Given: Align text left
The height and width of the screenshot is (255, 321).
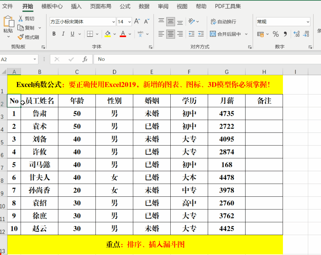Looking at the screenshot, I should 161,34.
